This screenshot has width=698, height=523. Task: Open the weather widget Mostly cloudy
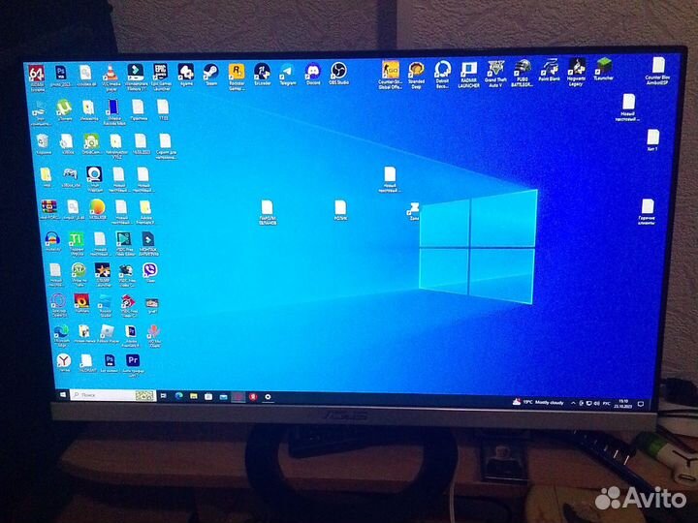coord(538,402)
